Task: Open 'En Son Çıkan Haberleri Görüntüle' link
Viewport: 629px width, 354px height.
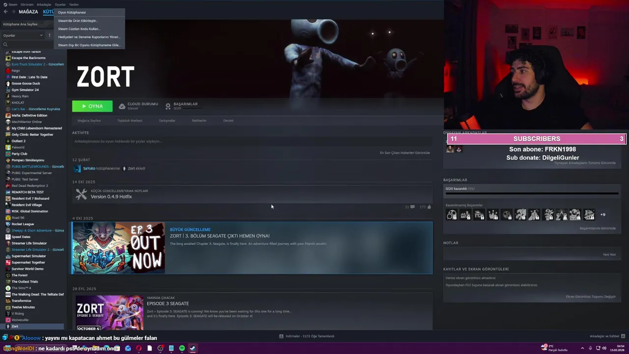Action: 405,153
